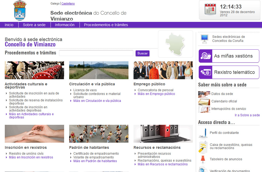Screen dimensions: 262x172
Task: Open Máis en Recursos e reclamacións
Action: click(x=163, y=164)
